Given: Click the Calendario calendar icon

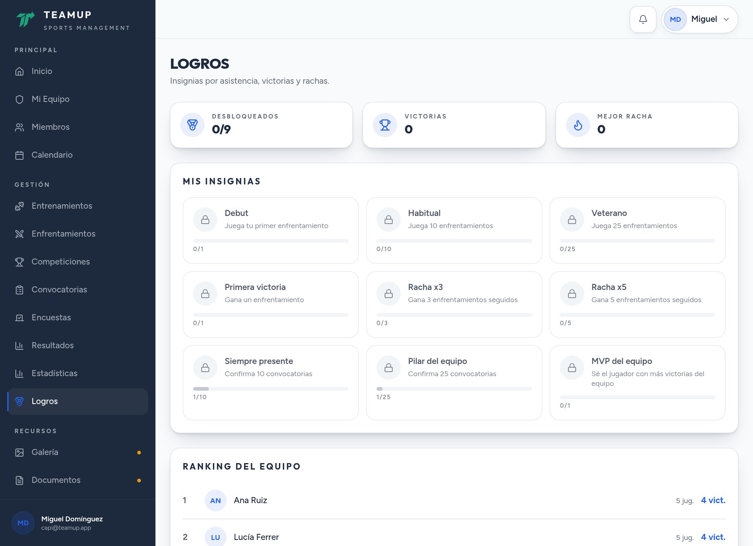Looking at the screenshot, I should point(19,155).
